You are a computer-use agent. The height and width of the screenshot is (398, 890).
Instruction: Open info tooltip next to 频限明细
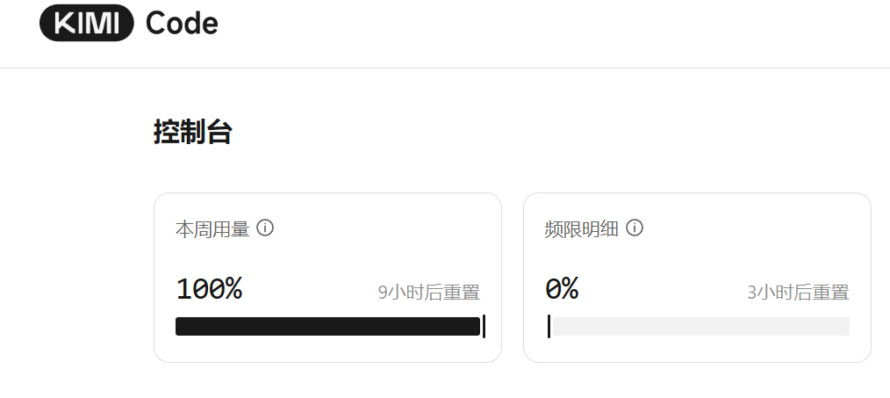click(x=635, y=228)
